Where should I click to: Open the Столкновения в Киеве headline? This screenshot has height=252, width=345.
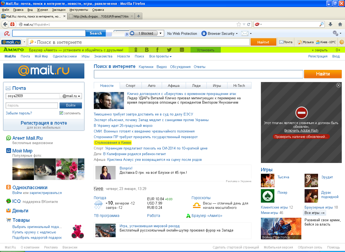pyautogui.click(x=113, y=143)
